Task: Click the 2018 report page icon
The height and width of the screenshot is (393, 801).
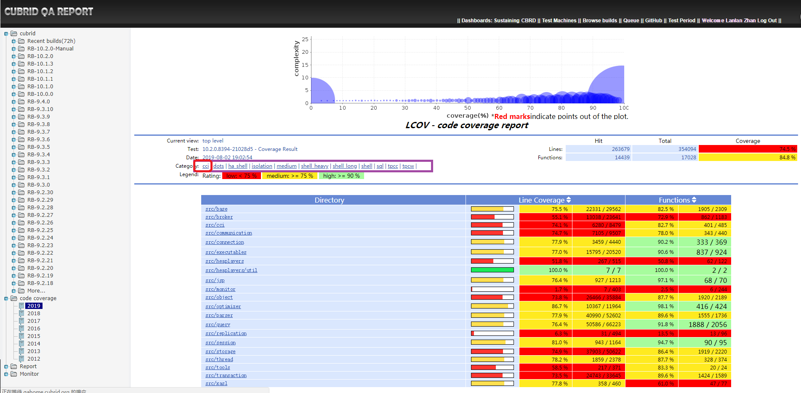Action: pos(21,313)
